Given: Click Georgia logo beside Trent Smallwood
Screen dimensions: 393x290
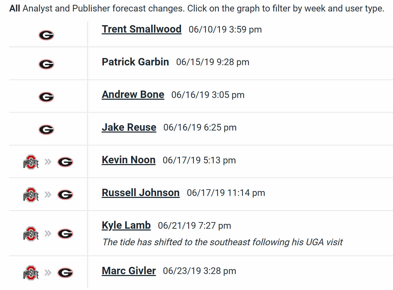Looking at the screenshot, I should tap(46, 35).
